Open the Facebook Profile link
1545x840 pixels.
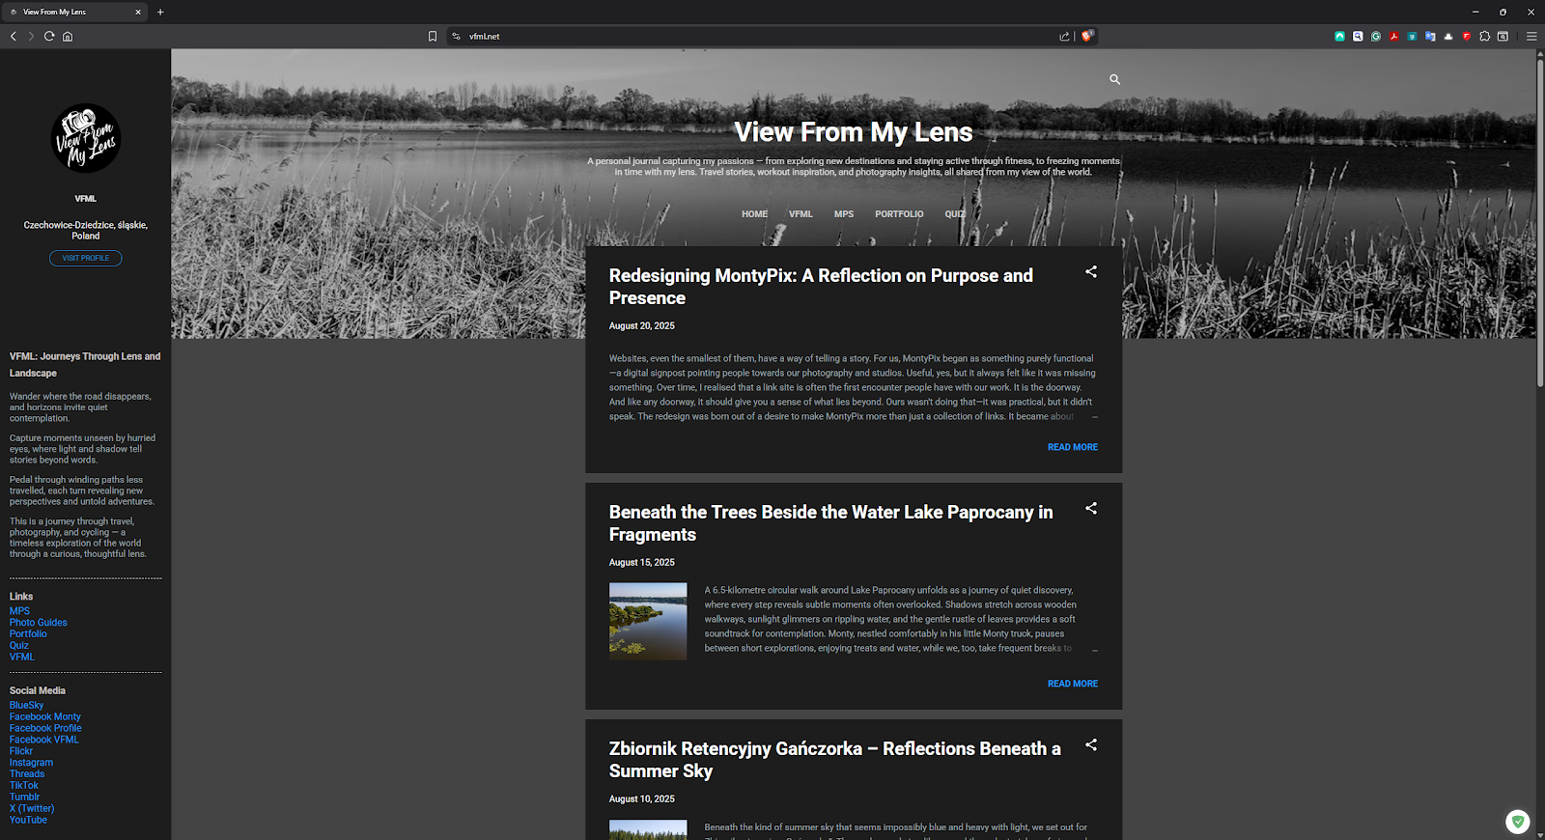(x=45, y=729)
